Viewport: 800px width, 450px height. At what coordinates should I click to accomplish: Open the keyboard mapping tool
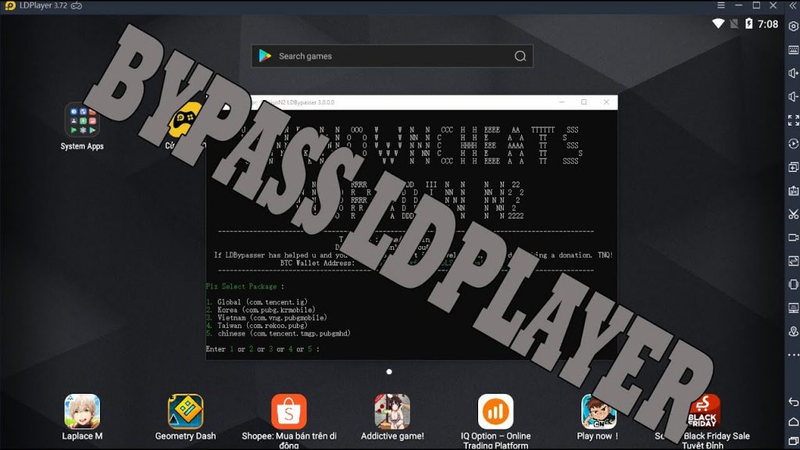pyautogui.click(x=794, y=49)
